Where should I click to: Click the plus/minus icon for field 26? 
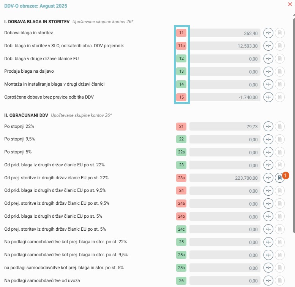click(268, 281)
